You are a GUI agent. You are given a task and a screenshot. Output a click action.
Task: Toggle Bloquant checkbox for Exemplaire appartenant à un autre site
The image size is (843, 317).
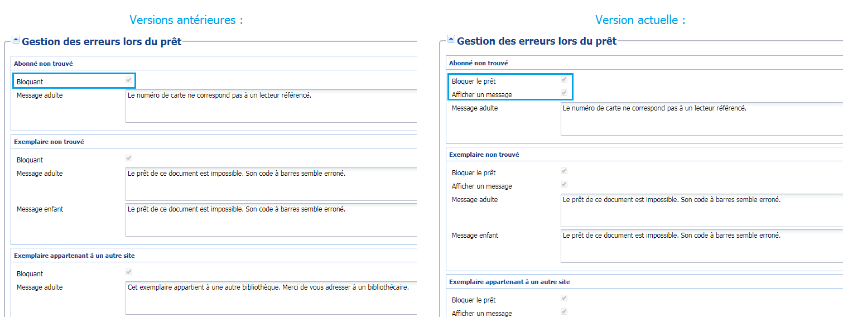129,272
